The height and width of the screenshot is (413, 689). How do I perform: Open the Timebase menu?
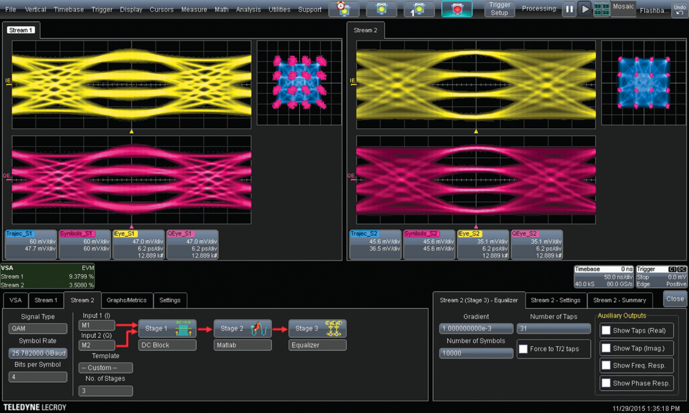pyautogui.click(x=69, y=9)
